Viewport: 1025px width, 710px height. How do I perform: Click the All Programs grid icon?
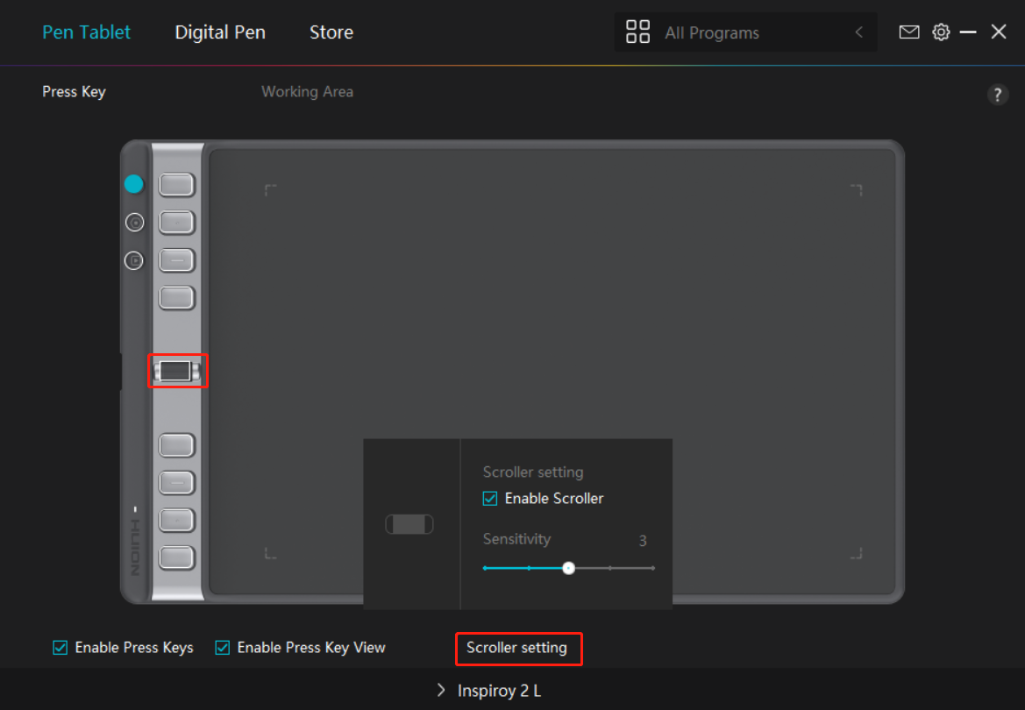click(x=637, y=32)
